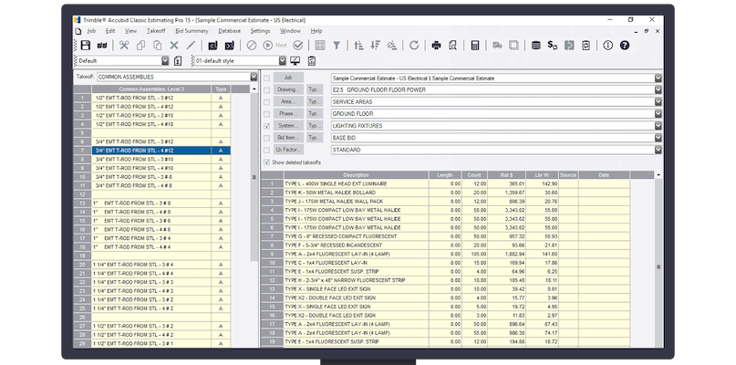Uncheck Show deleted takeoffs checkbox

coord(266,162)
